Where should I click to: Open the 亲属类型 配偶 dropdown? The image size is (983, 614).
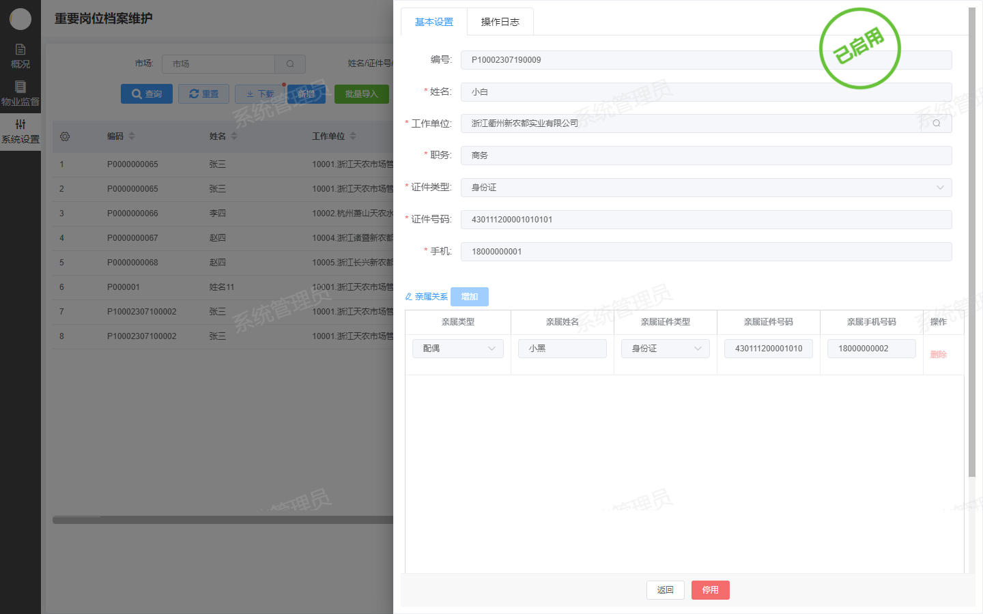click(458, 349)
